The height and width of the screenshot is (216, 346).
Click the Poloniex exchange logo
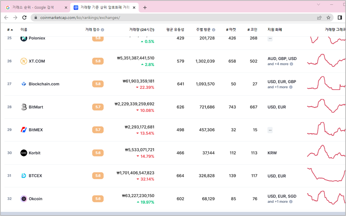pos(24,38)
